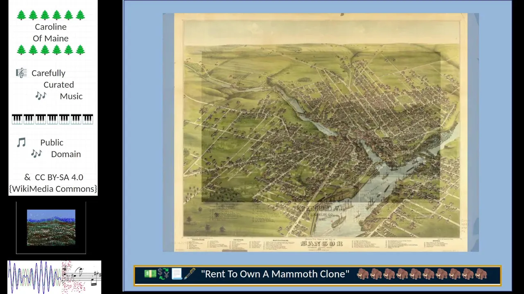Click the BANGOR title on the map
The height and width of the screenshot is (294, 524).
321,244
